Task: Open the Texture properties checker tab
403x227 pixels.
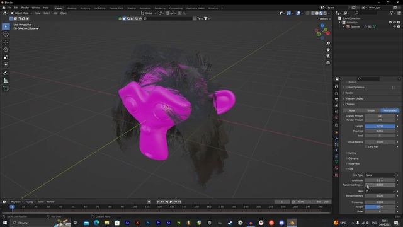Action: coord(336,175)
